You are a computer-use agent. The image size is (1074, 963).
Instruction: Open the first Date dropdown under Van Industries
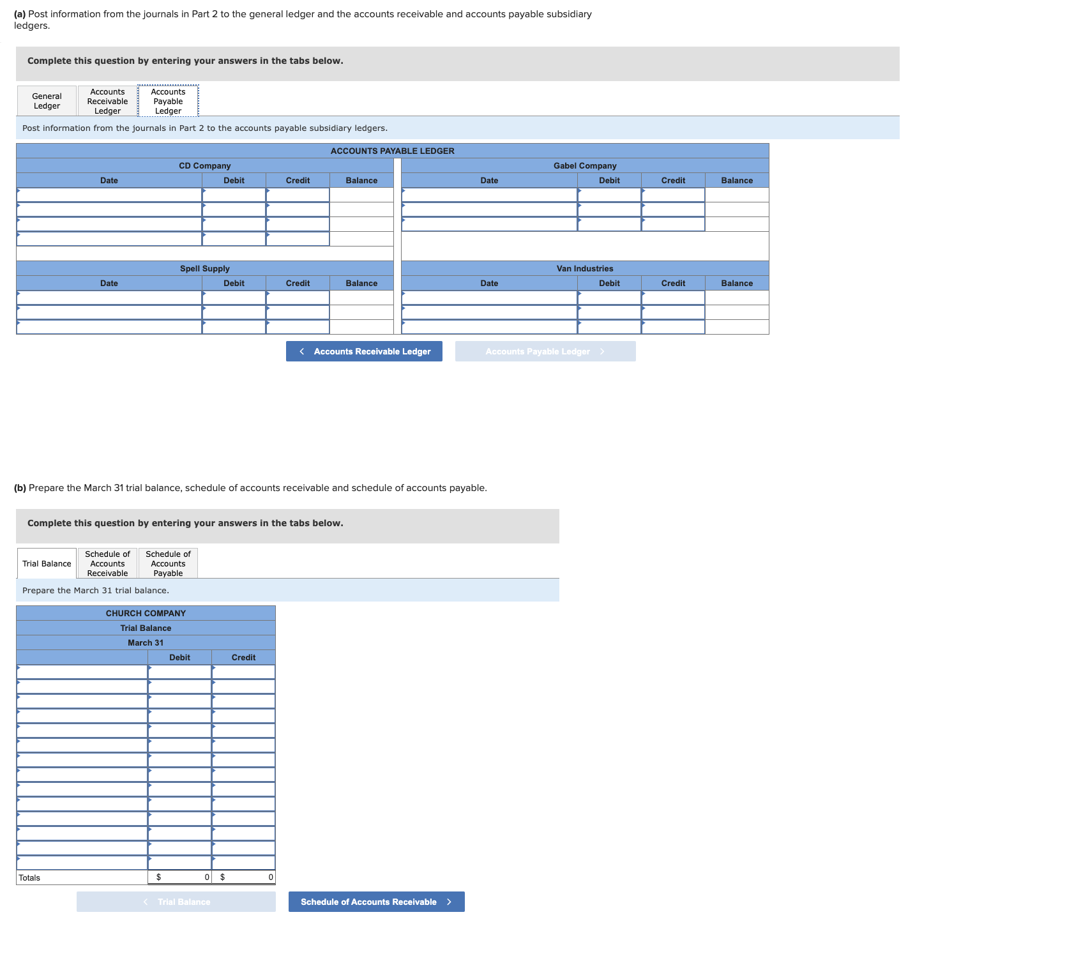click(x=488, y=296)
